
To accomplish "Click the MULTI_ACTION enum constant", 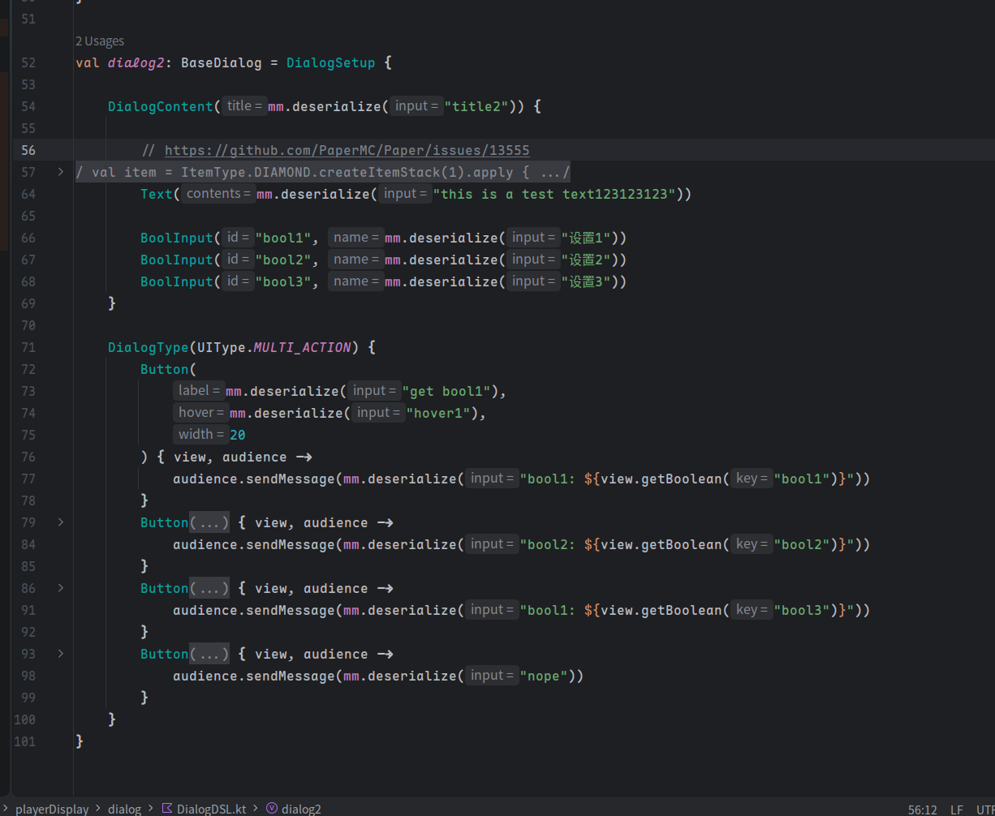I will (303, 347).
